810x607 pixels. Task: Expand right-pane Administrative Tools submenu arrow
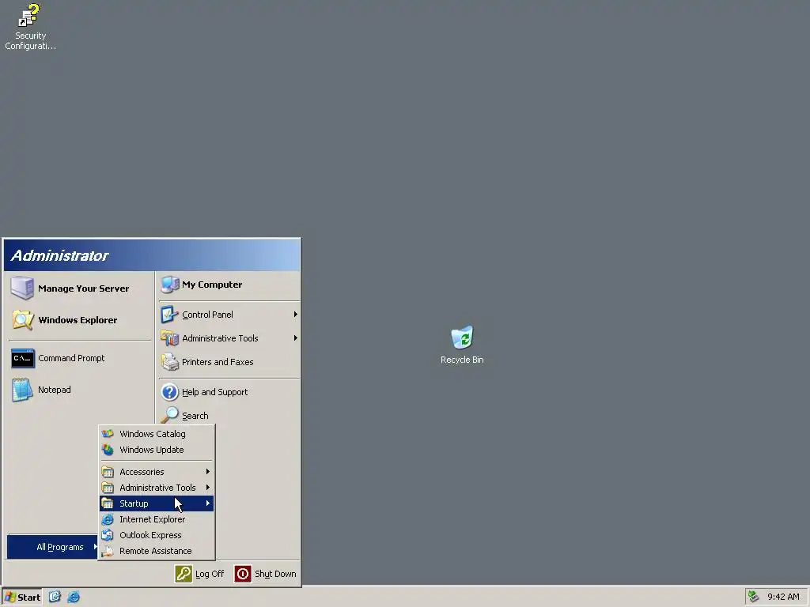[x=296, y=338]
